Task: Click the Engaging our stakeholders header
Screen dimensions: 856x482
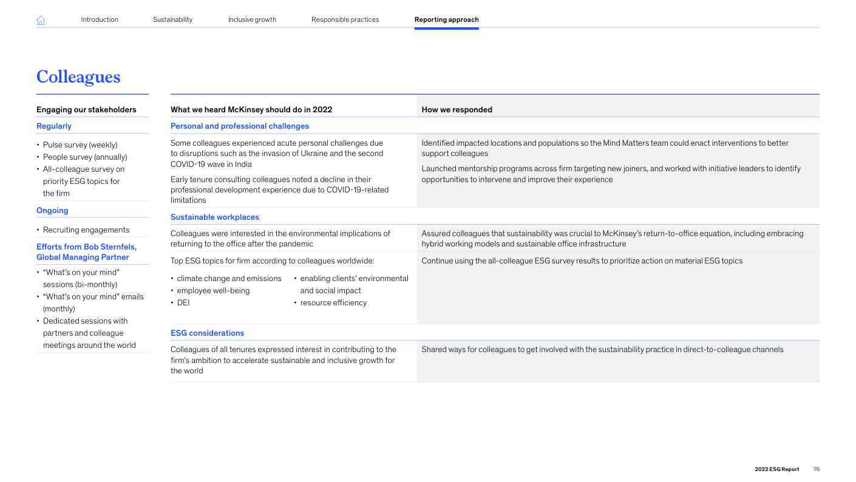Action: (86, 110)
